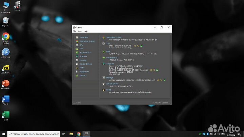Click the ENG language indicator in tray
Image resolution: width=244 pixels, height=137 pixels.
pyautogui.click(x=223, y=134)
